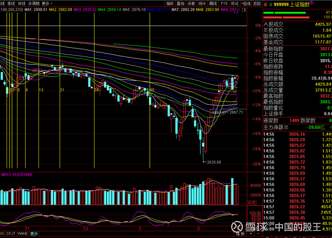The width and height of the screenshot is (332, 238).
Task: Add the stock via +自选
Action: (x=246, y=3)
